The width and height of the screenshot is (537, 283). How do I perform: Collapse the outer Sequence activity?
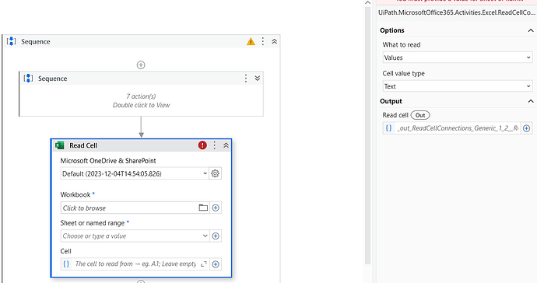(x=274, y=41)
